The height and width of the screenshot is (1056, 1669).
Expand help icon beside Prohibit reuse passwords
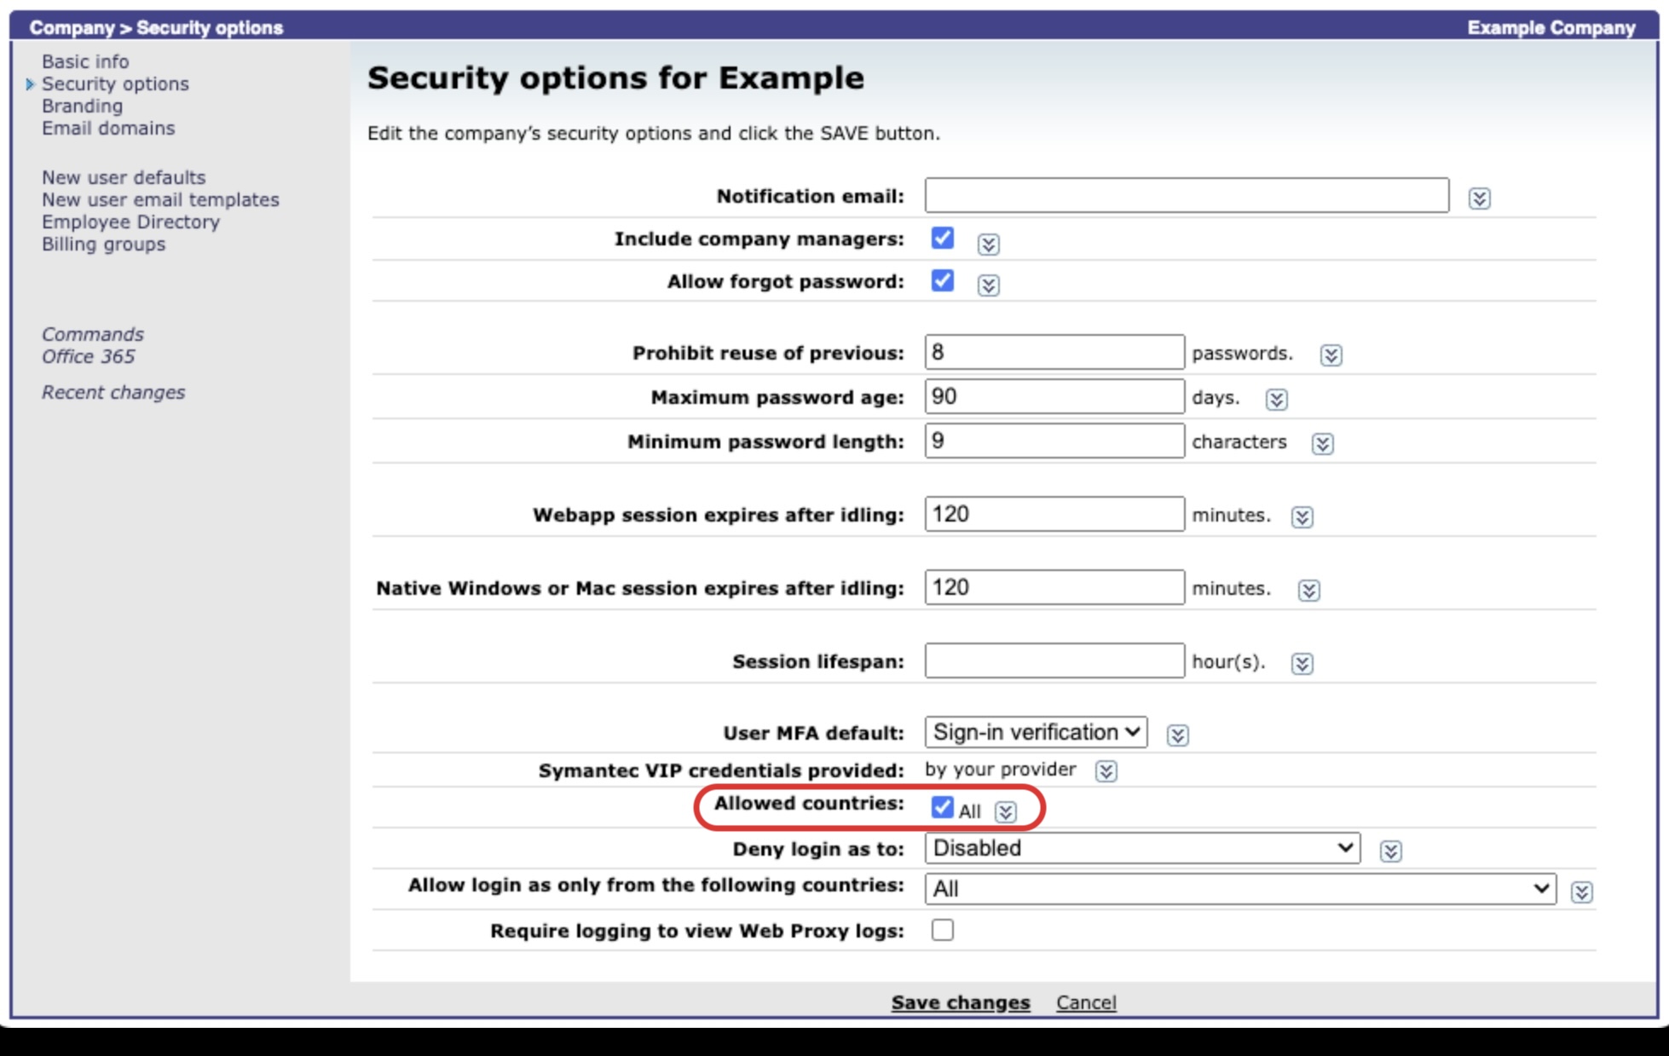pyautogui.click(x=1331, y=355)
